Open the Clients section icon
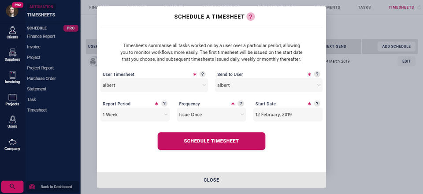 (x=12, y=33)
